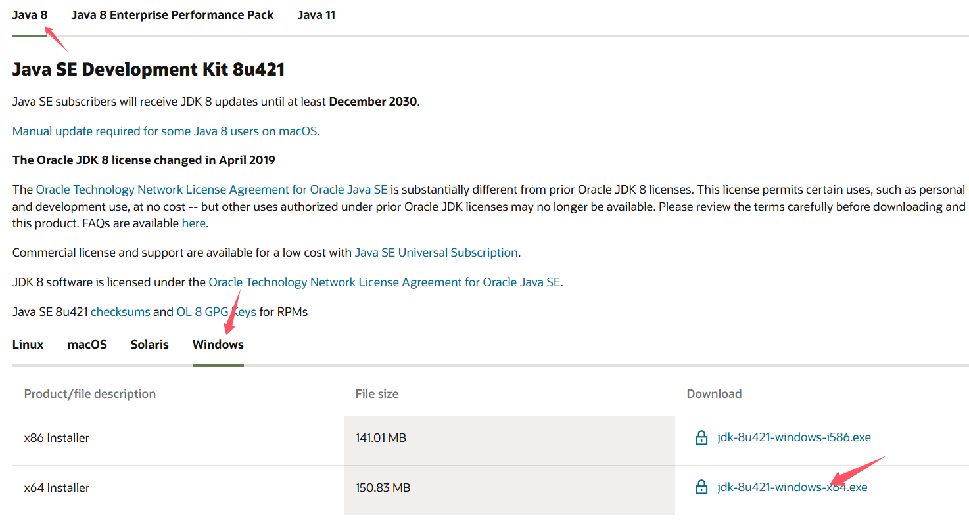
Task: Download jdk-8u421-windows-i586.exe
Action: [x=794, y=437]
